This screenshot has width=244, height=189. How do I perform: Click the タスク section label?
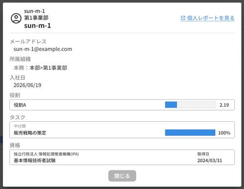[x=18, y=117]
